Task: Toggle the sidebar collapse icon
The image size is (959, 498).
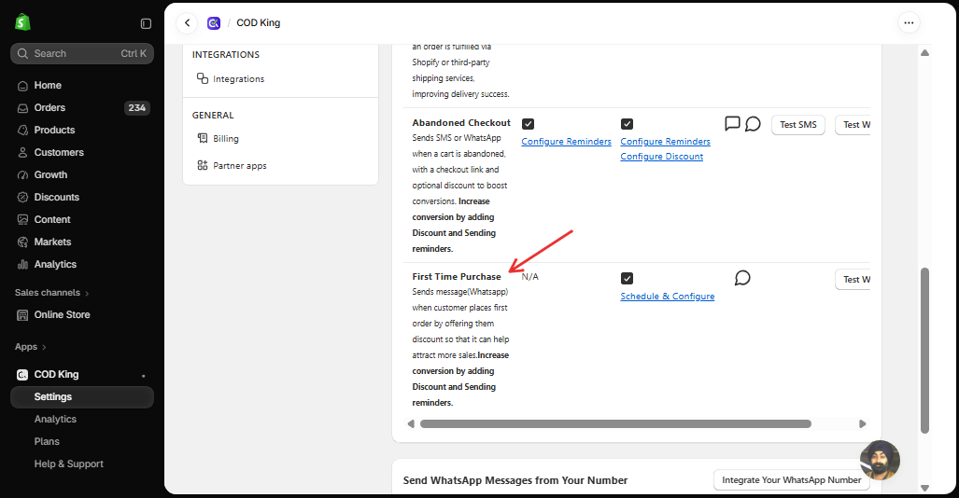Action: (x=146, y=23)
